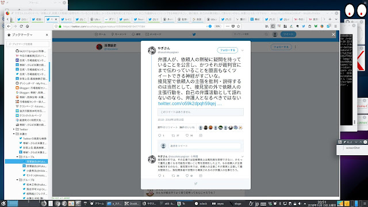This screenshot has height=207, width=368.
Task: Select the highlighted 深澤諭史 bookmark row
Action: click(26, 162)
